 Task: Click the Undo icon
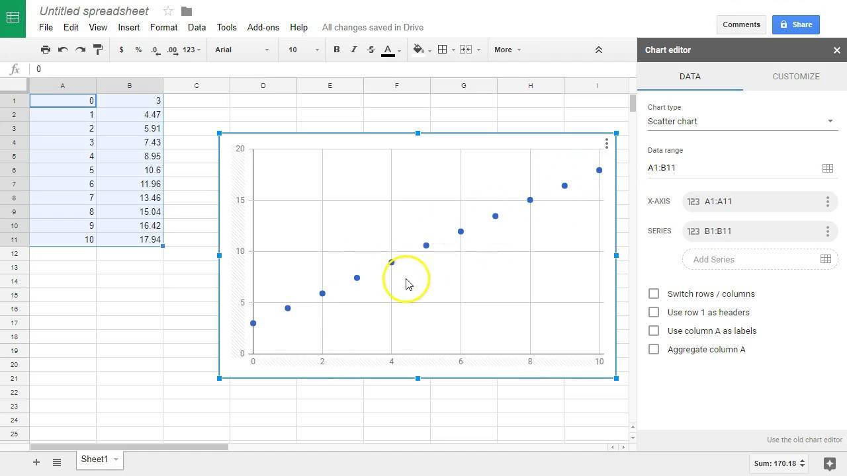(x=63, y=50)
